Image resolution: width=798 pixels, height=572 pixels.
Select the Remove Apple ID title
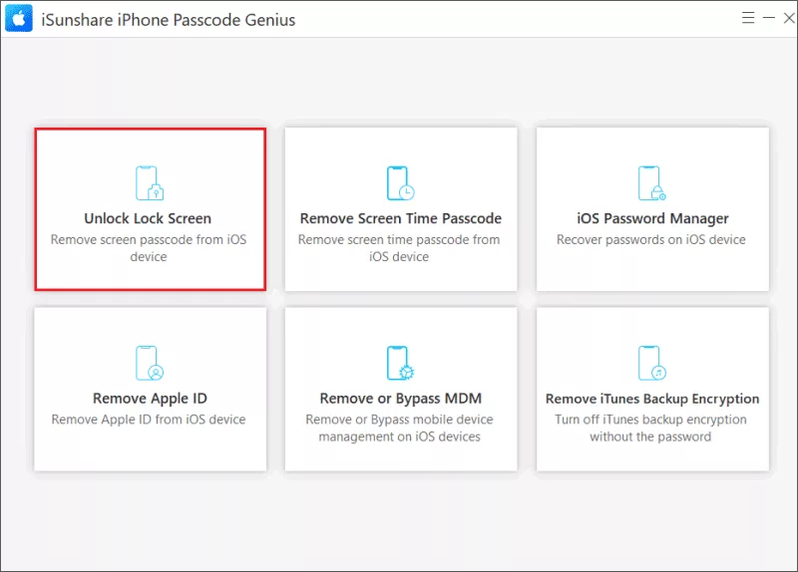(150, 399)
